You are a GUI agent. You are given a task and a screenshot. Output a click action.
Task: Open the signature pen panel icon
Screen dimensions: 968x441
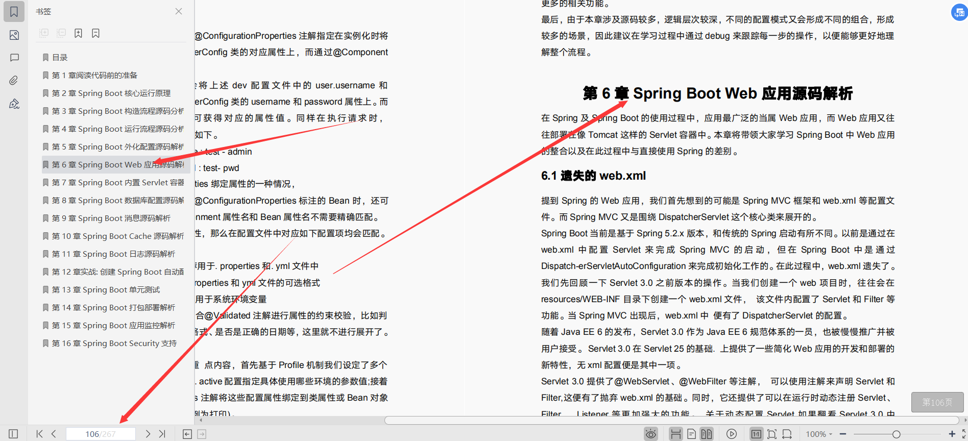14,104
